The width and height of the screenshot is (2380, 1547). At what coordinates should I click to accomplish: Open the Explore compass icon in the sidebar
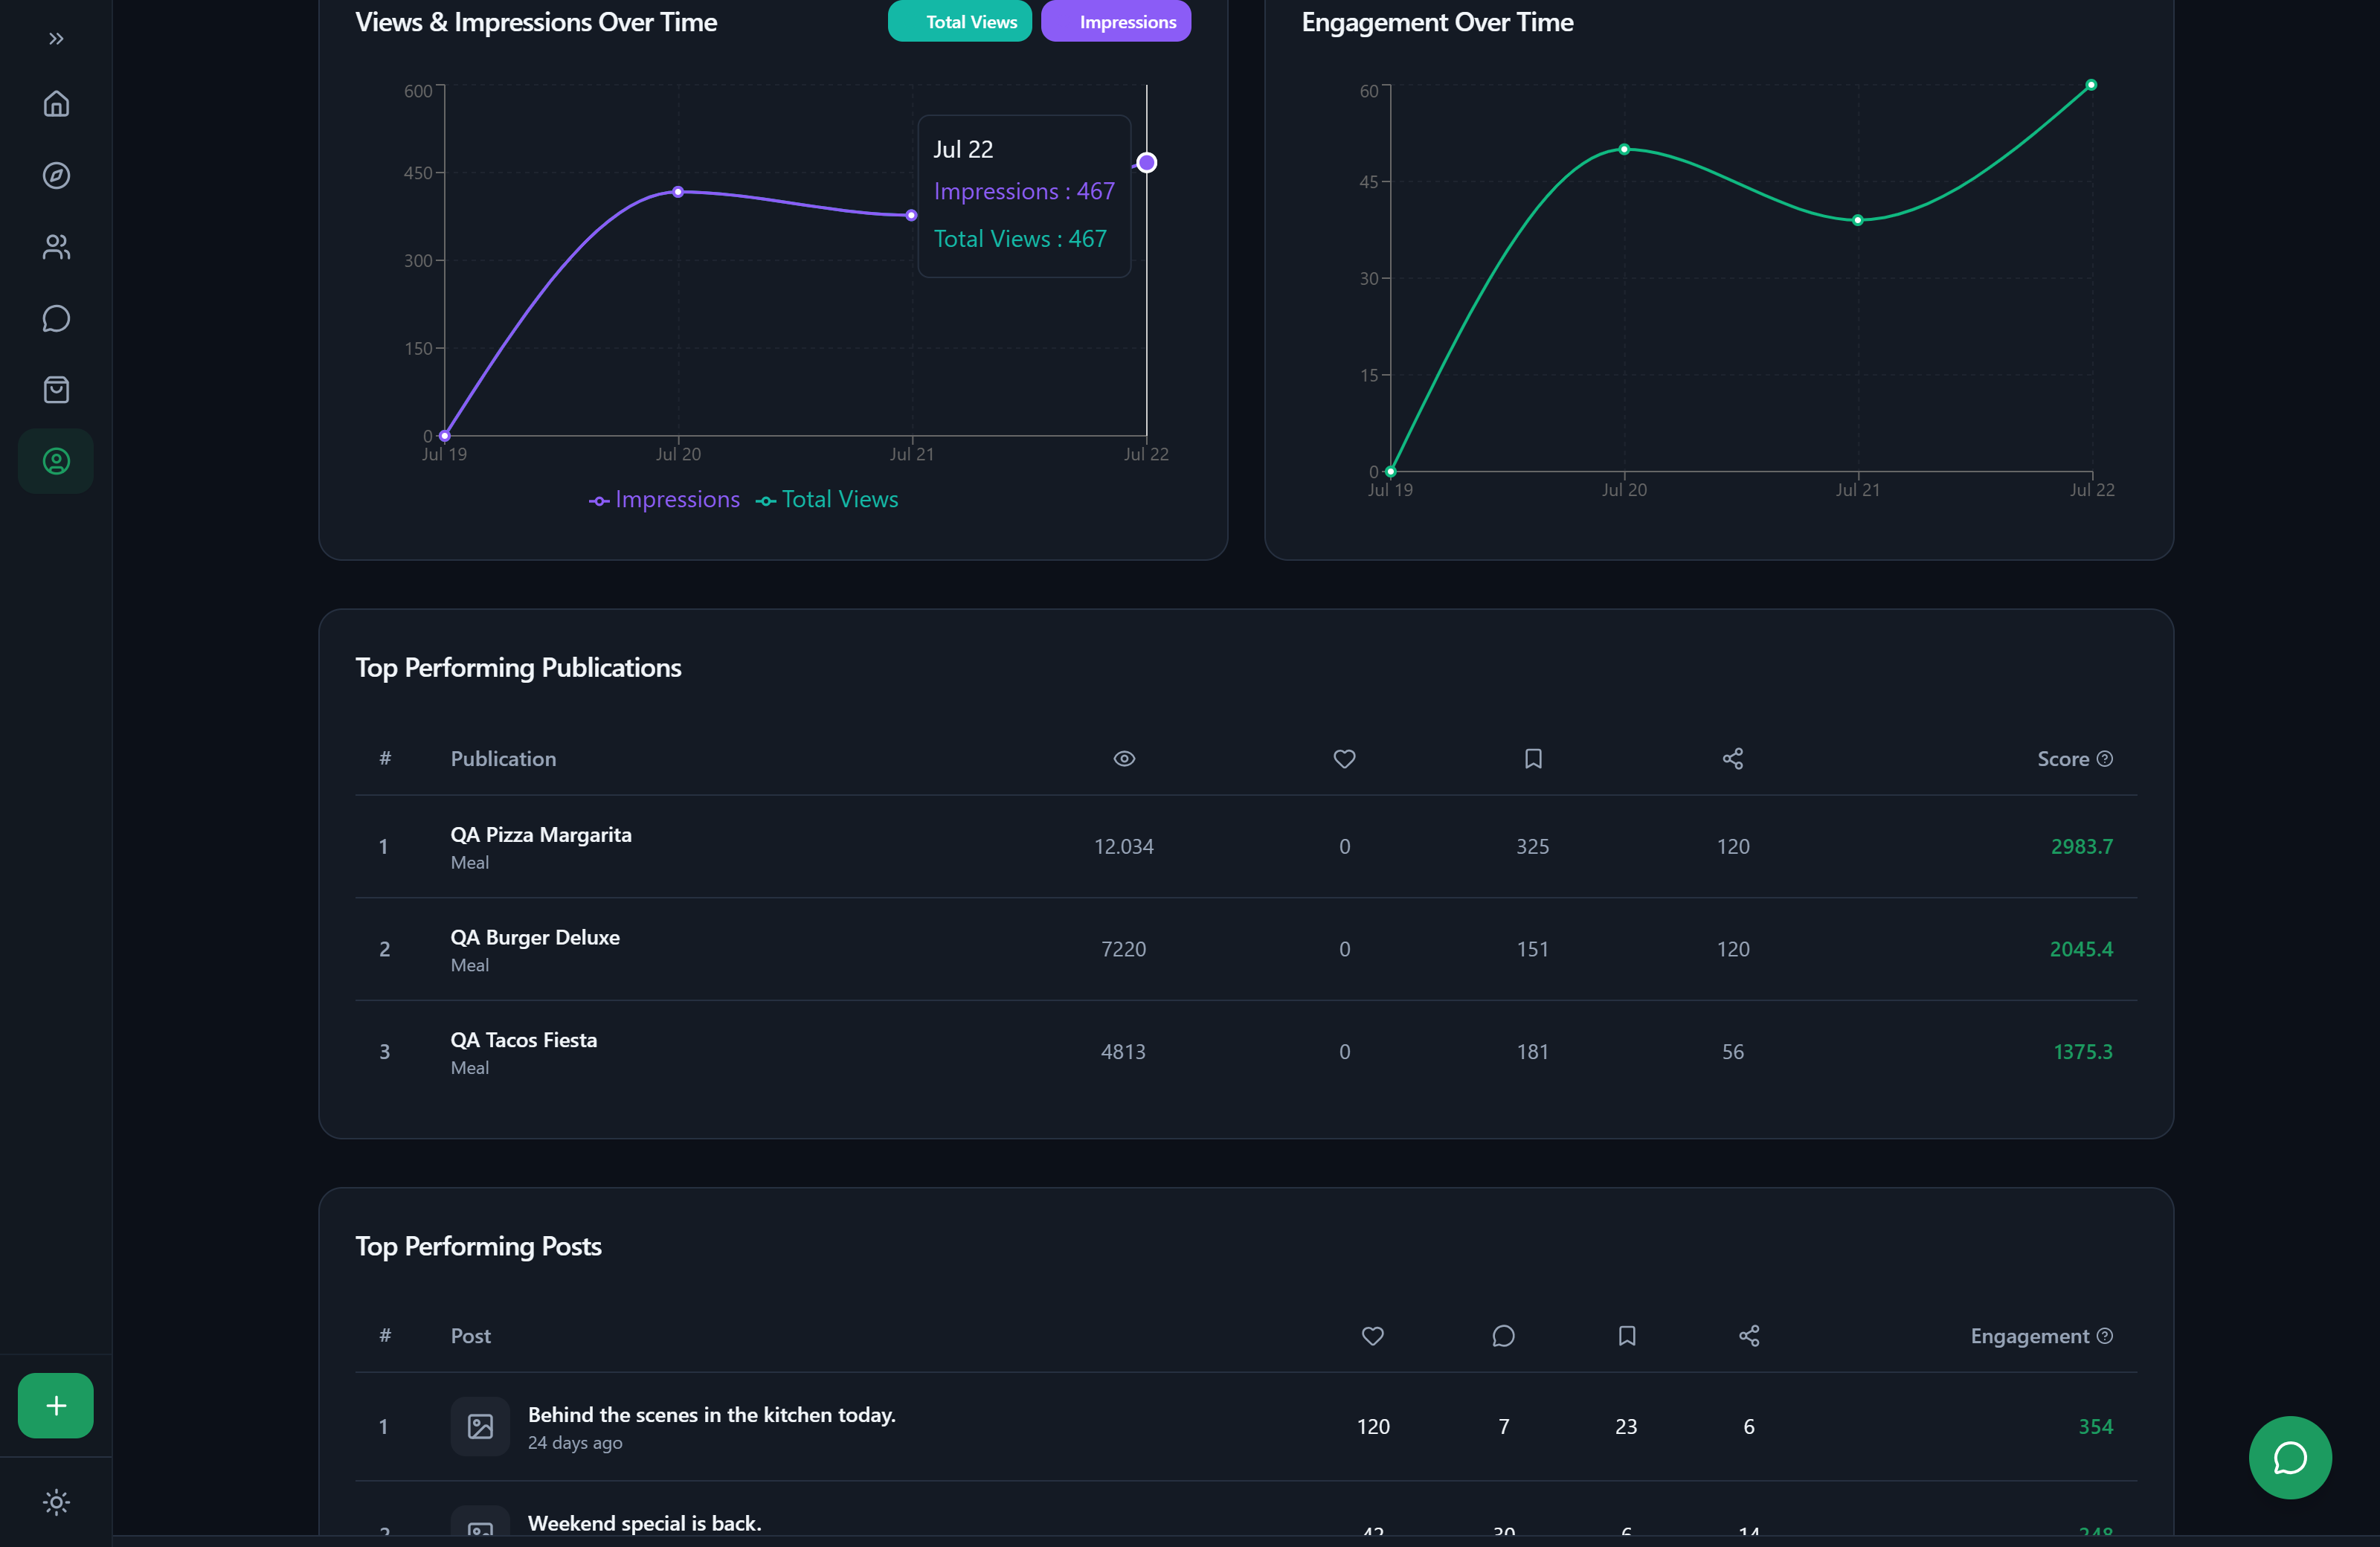56,175
